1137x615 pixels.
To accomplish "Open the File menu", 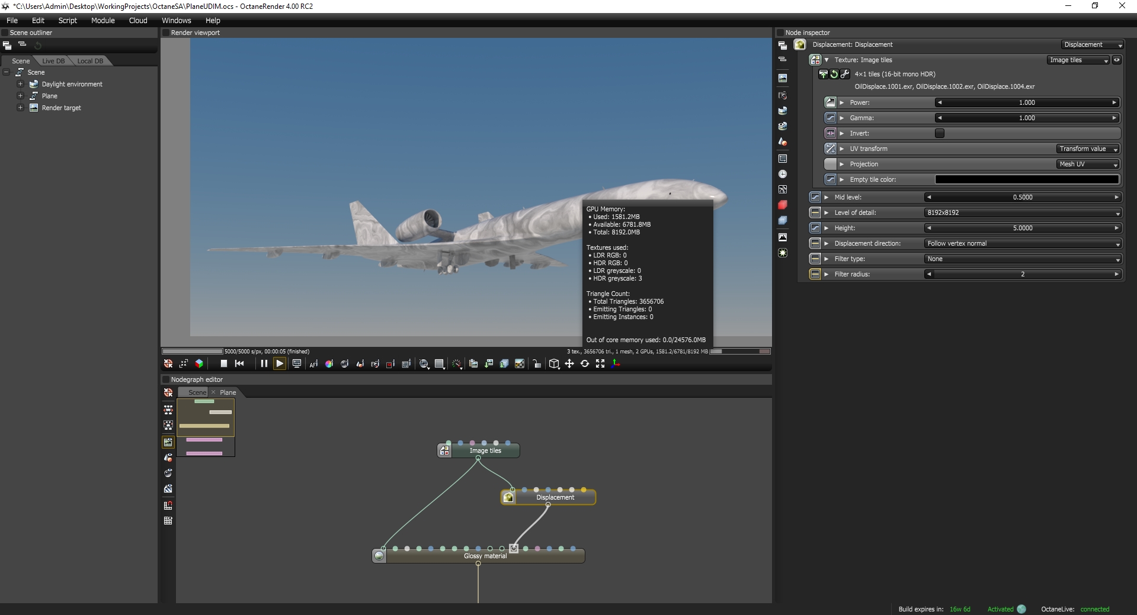I will point(12,20).
